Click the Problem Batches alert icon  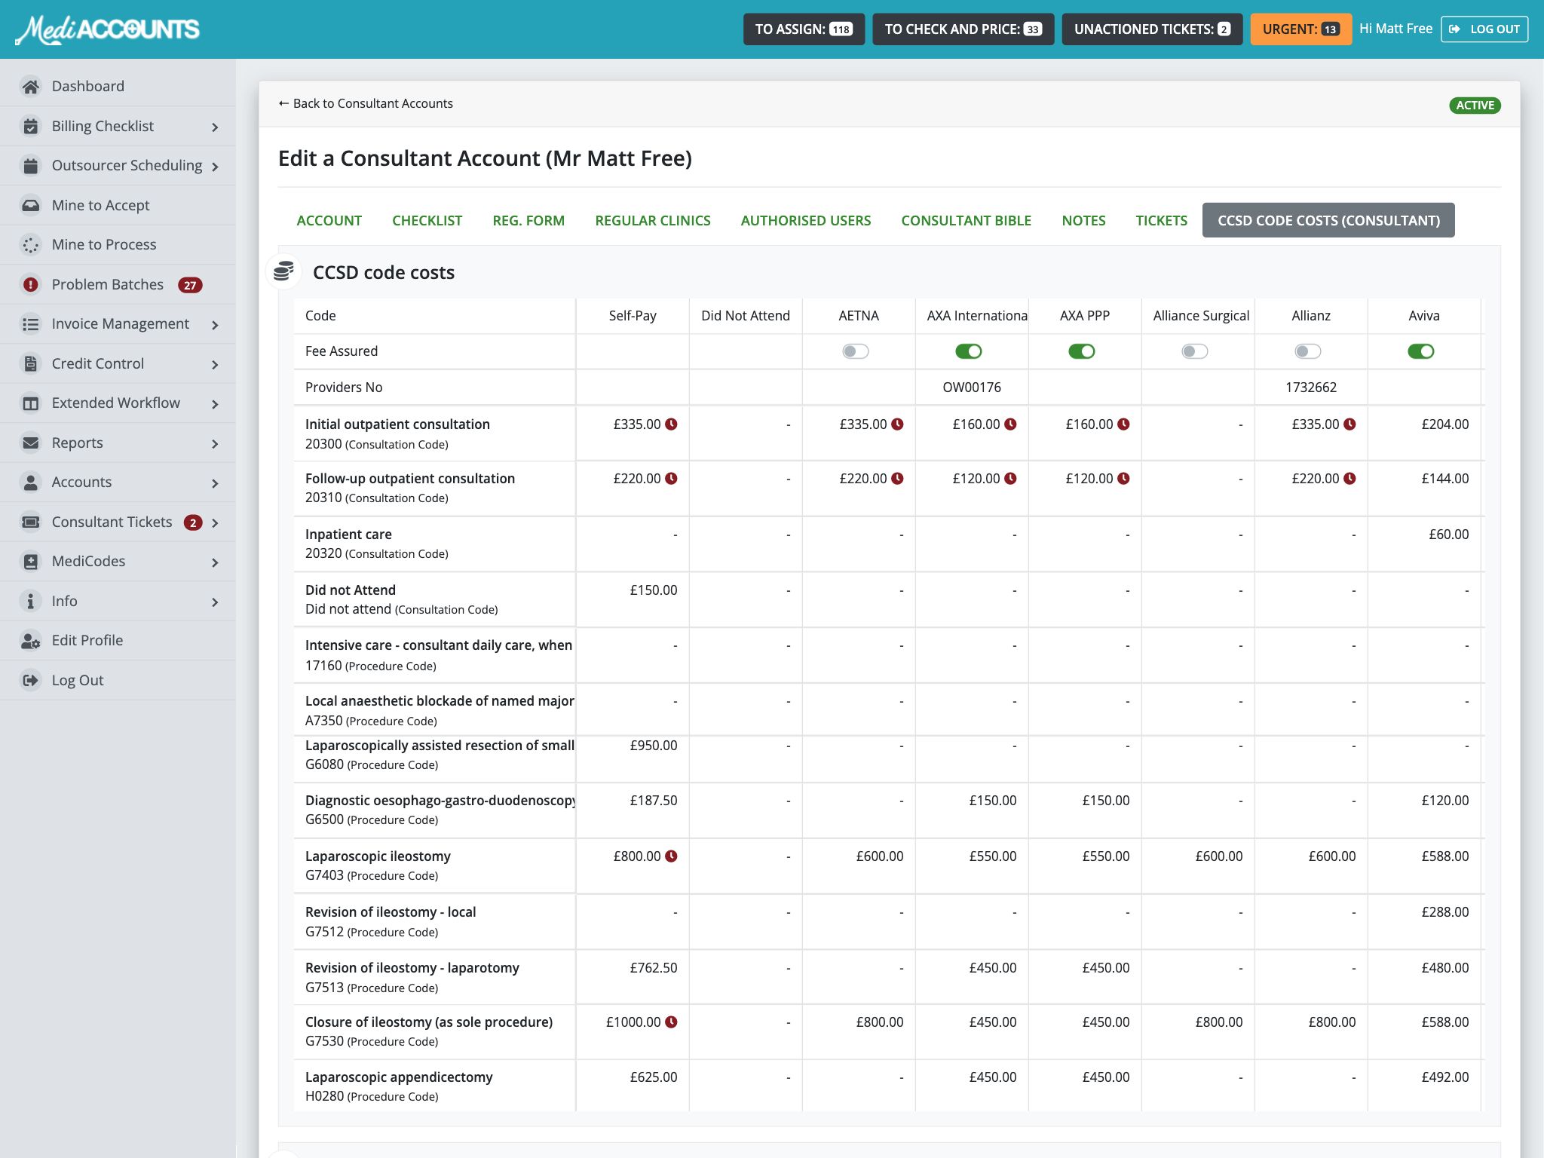point(30,285)
